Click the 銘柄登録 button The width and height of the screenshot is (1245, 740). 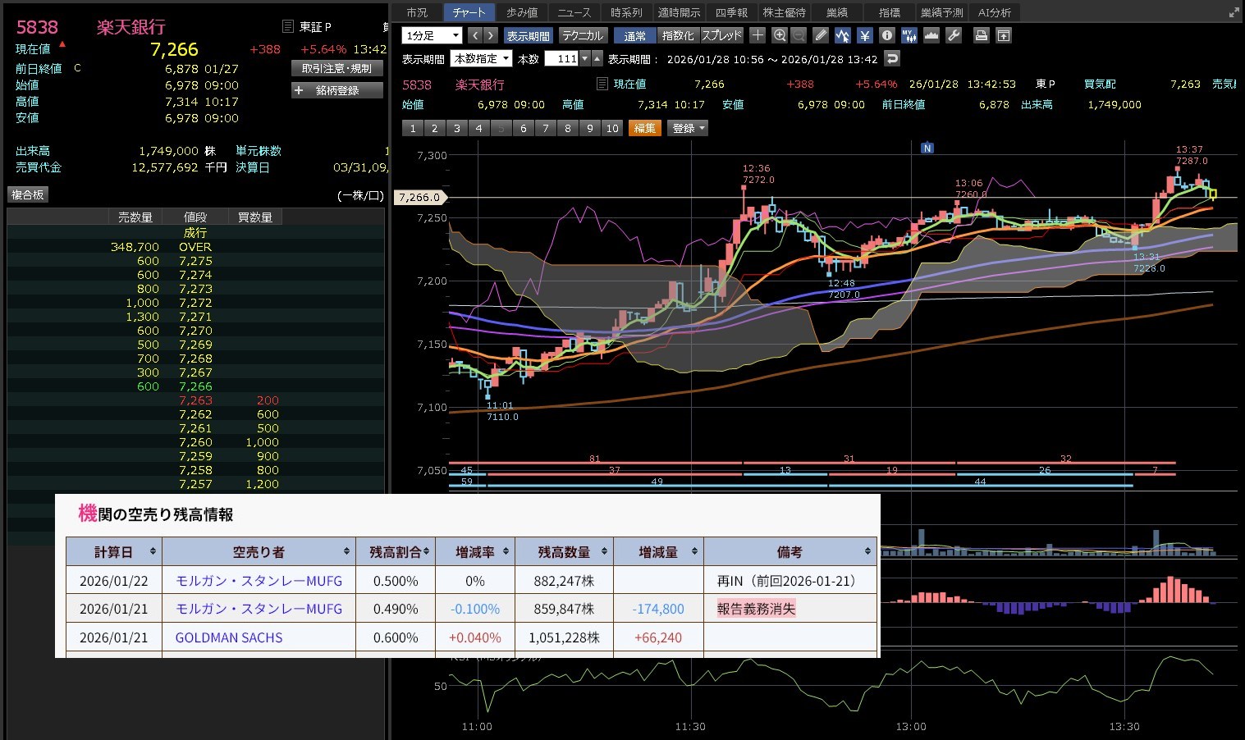point(337,90)
